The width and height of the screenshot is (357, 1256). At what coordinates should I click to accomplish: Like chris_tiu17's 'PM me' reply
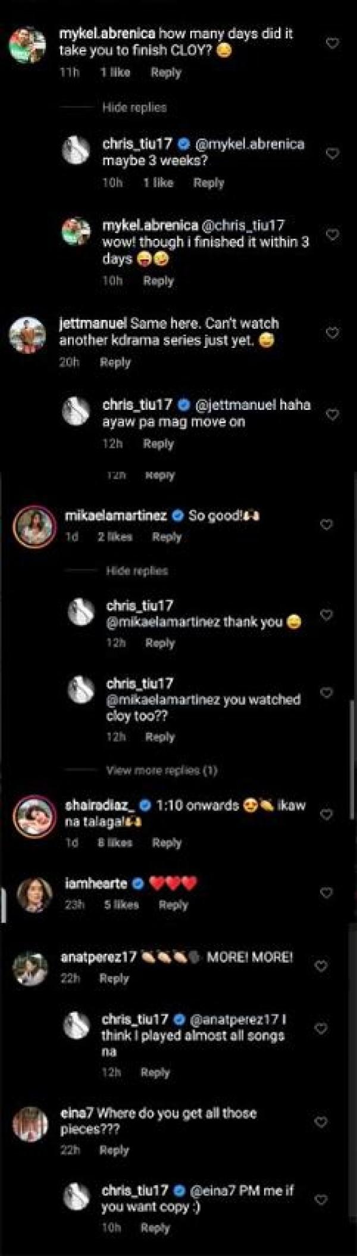pyautogui.click(x=321, y=1200)
